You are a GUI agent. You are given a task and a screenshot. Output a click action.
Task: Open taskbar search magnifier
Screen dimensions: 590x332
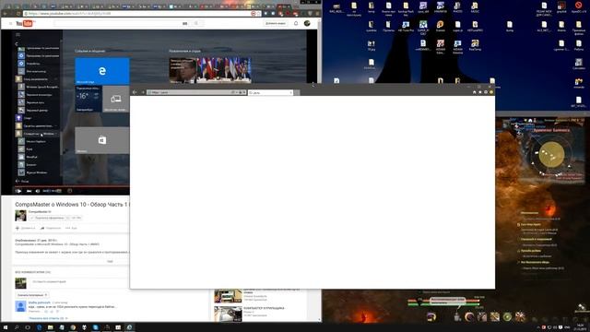tap(17, 327)
